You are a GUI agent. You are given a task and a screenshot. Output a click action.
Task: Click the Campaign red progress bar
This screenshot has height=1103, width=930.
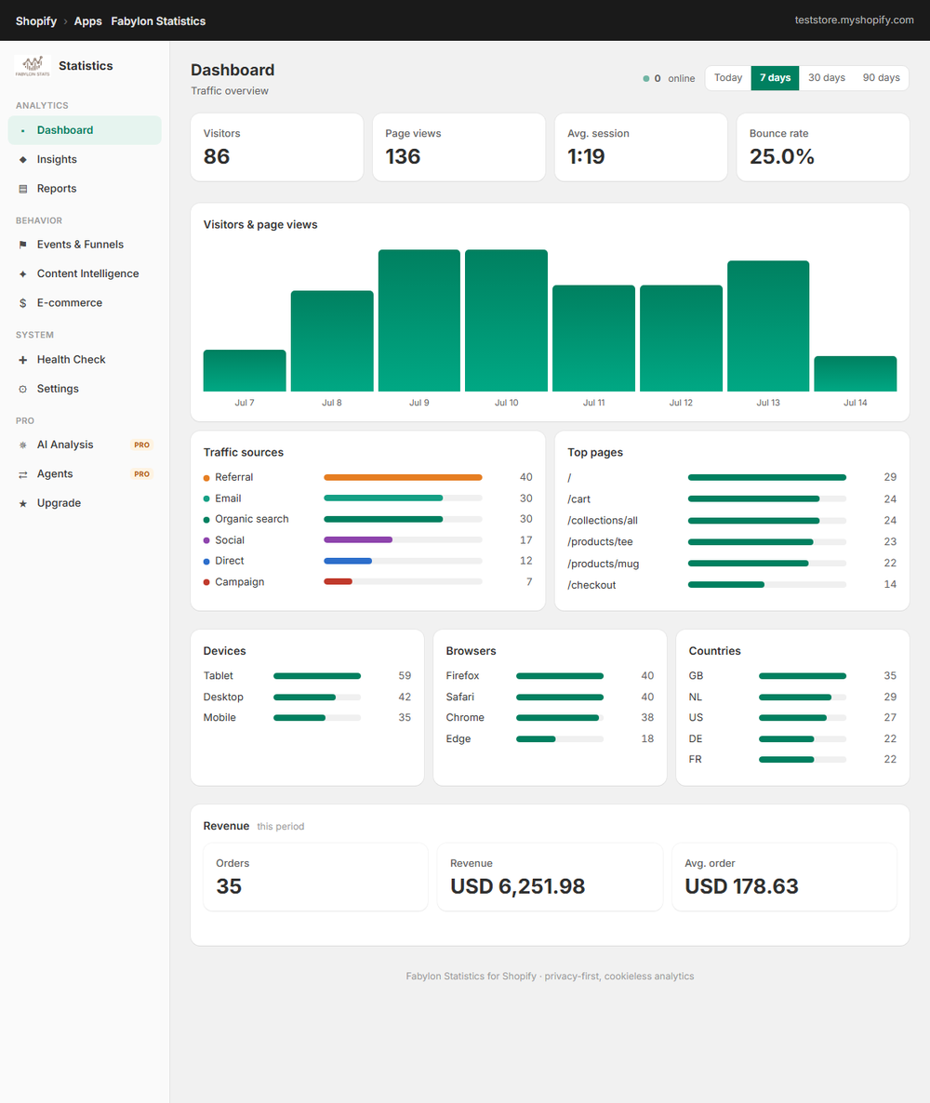tap(338, 582)
